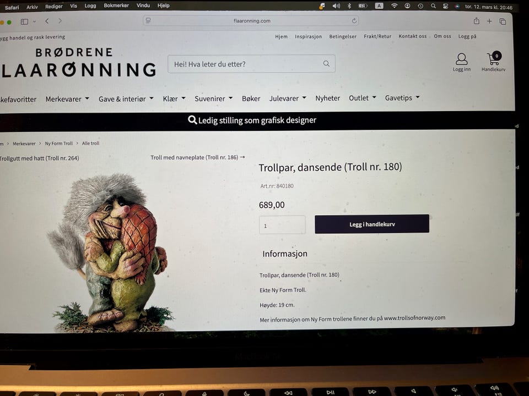Open the Suvenirer dropdown menu

click(x=214, y=98)
